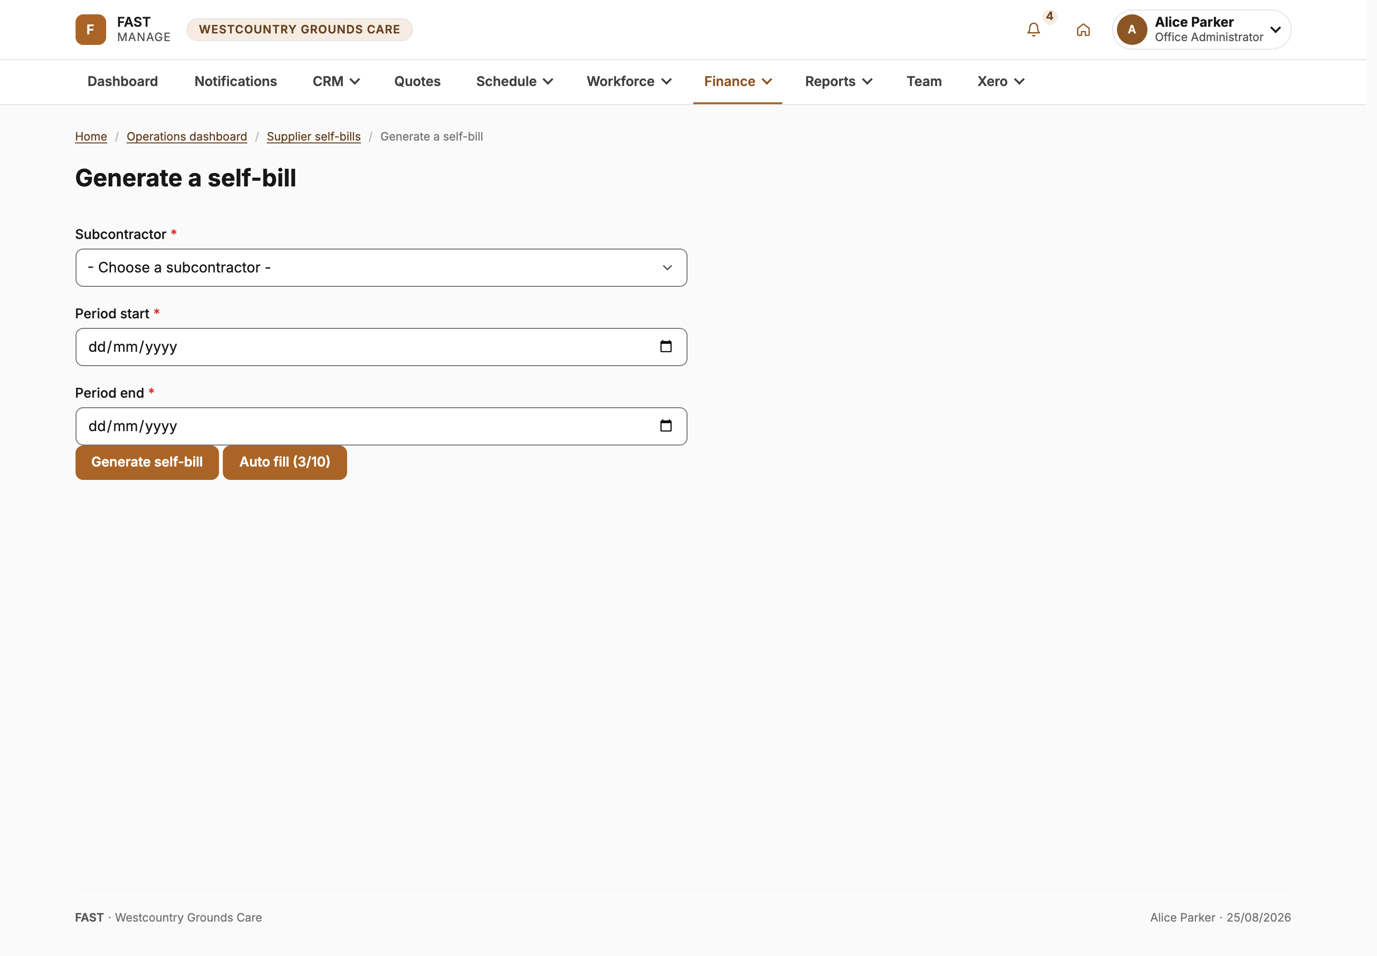The height and width of the screenshot is (956, 1377).
Task: Click the Westcountry Grounds Care badge
Action: pos(300,29)
